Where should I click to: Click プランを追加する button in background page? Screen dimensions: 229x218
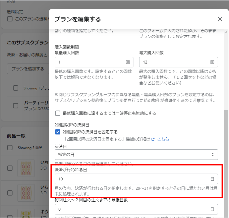pos(28,69)
